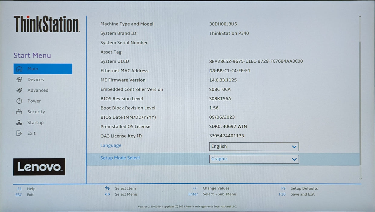The image size is (375, 212).
Task: Click the Startup boot icon
Action: (x=19, y=123)
